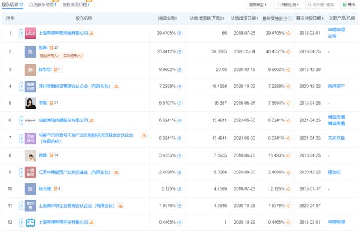This screenshot has width=358, height=231.
Task: Open the 股东类型 filter dropdown
Action: [258, 4]
